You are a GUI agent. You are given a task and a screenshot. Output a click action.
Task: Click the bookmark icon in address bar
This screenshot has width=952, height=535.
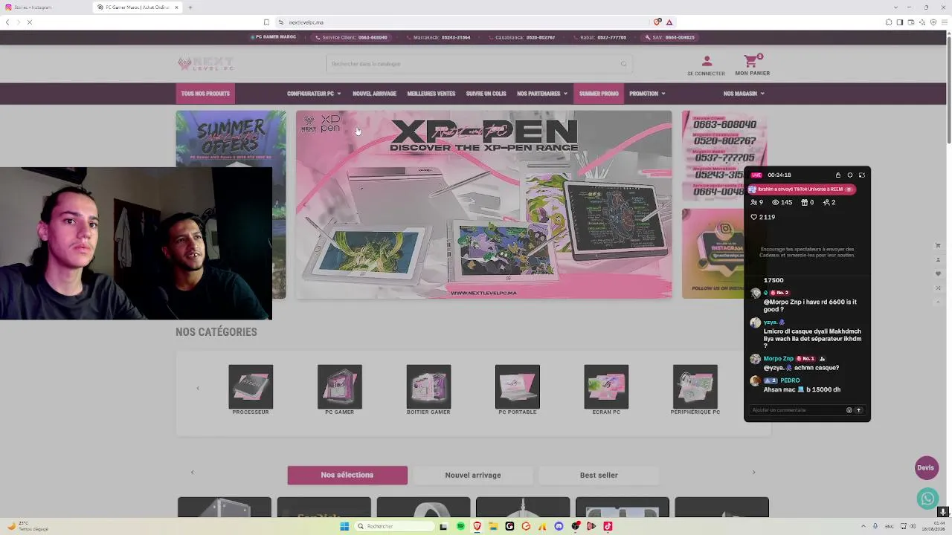coord(266,22)
